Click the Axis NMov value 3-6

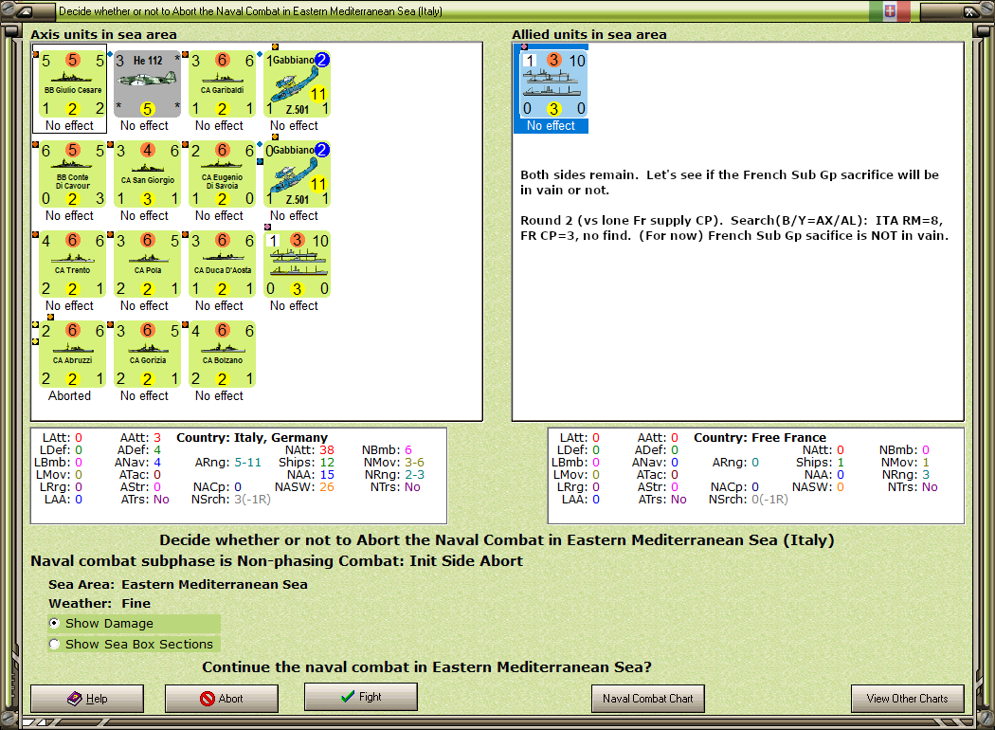point(414,462)
